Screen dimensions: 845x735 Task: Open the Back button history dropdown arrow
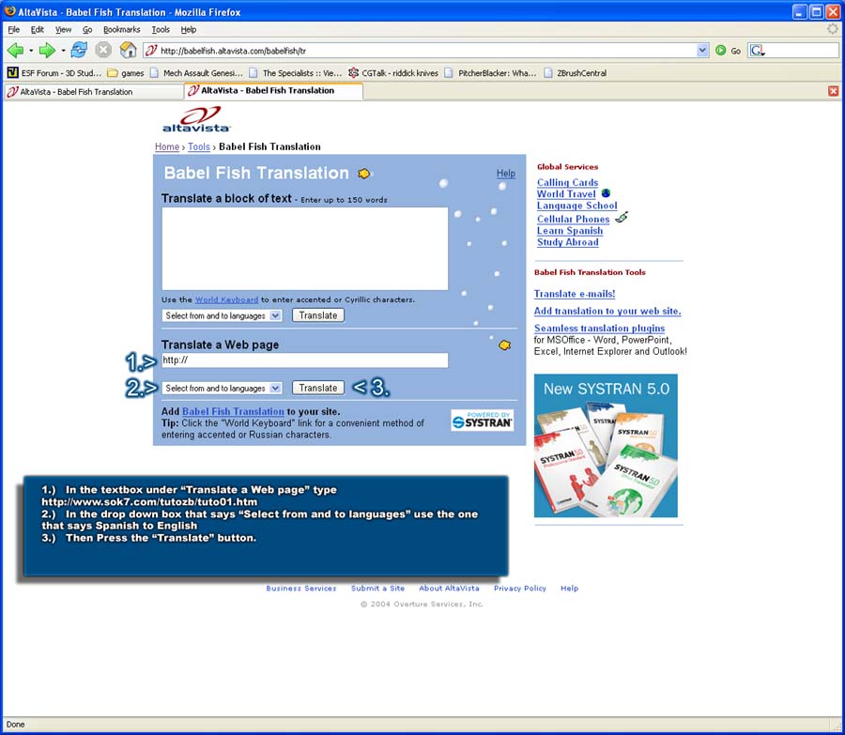click(x=31, y=51)
